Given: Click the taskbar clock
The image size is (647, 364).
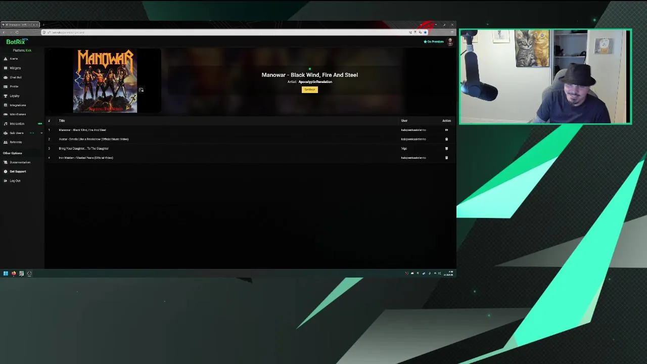Looking at the screenshot, I should click(x=449, y=274).
